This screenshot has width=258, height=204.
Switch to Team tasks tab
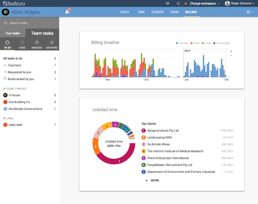42,33
